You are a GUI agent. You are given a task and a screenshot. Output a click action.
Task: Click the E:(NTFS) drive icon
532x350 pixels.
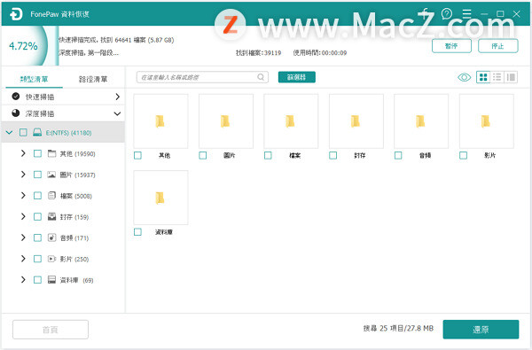click(37, 132)
